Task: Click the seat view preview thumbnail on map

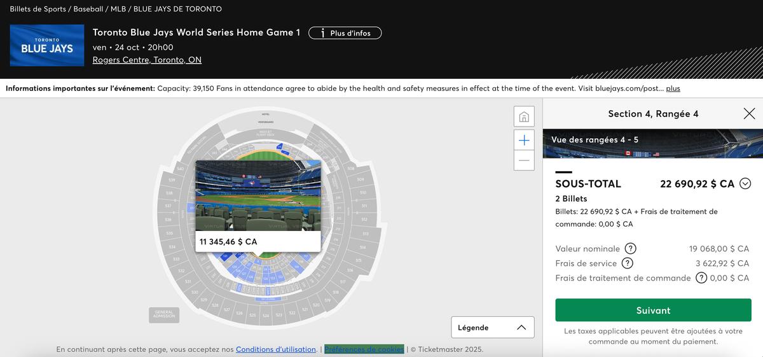Action: pyautogui.click(x=258, y=195)
